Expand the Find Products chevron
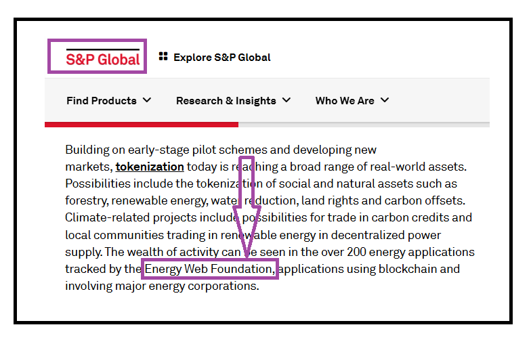531x344 pixels. point(147,100)
